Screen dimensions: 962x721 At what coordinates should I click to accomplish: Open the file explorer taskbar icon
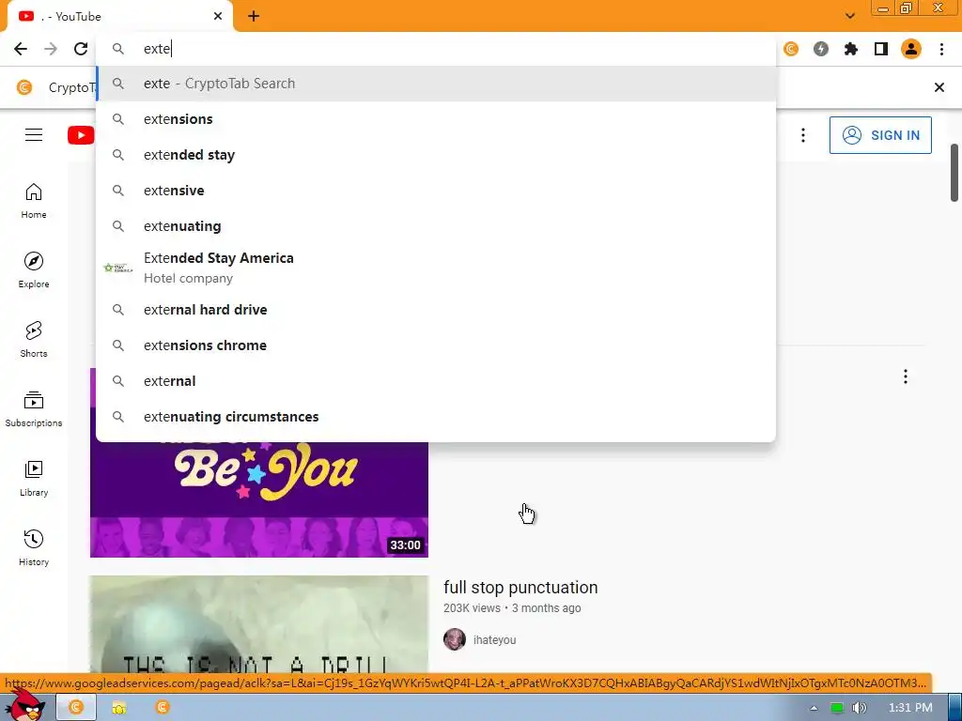[x=119, y=708]
